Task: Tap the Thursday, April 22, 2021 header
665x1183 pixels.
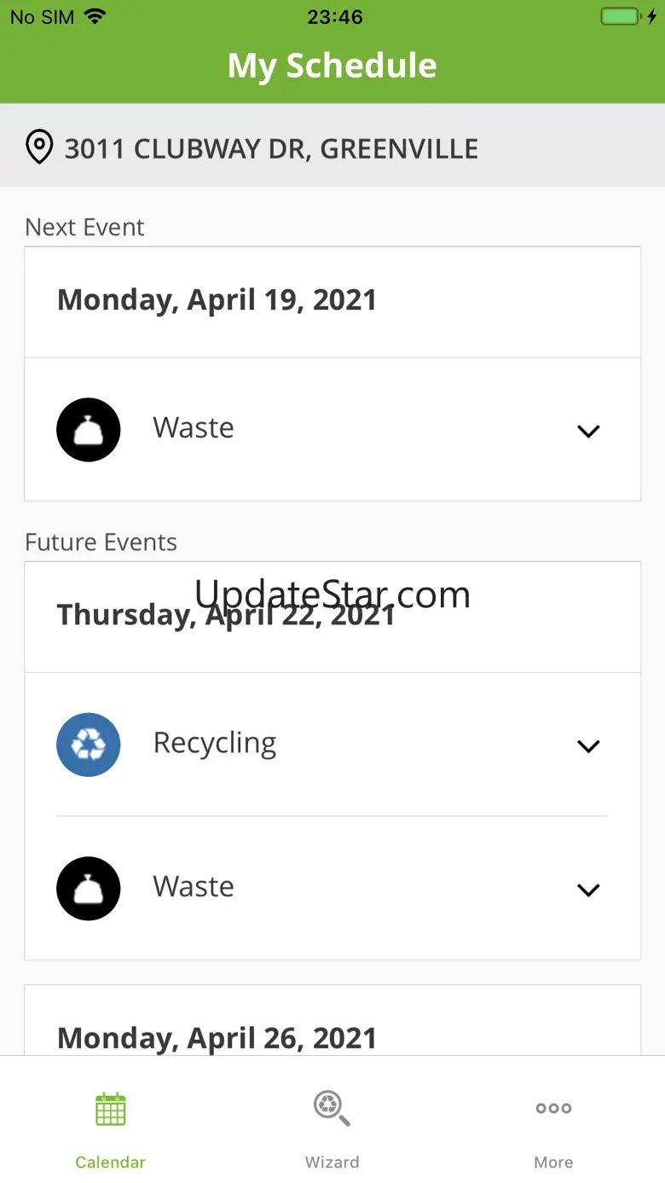Action: point(226,615)
